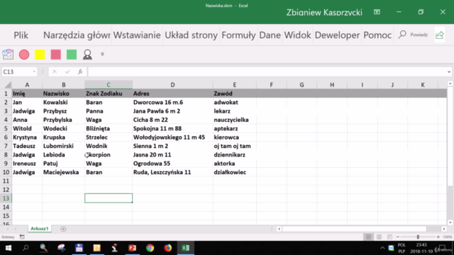Click the Excel taskbar icon
The image size is (454, 255).
[186, 248]
